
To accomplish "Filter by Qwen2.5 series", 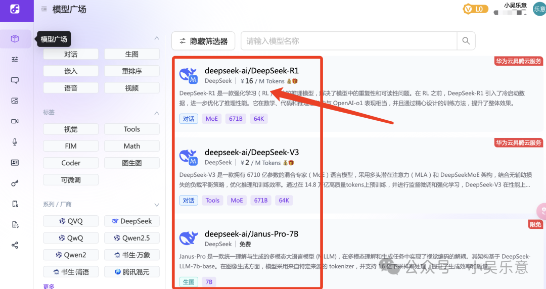I will [x=131, y=238].
